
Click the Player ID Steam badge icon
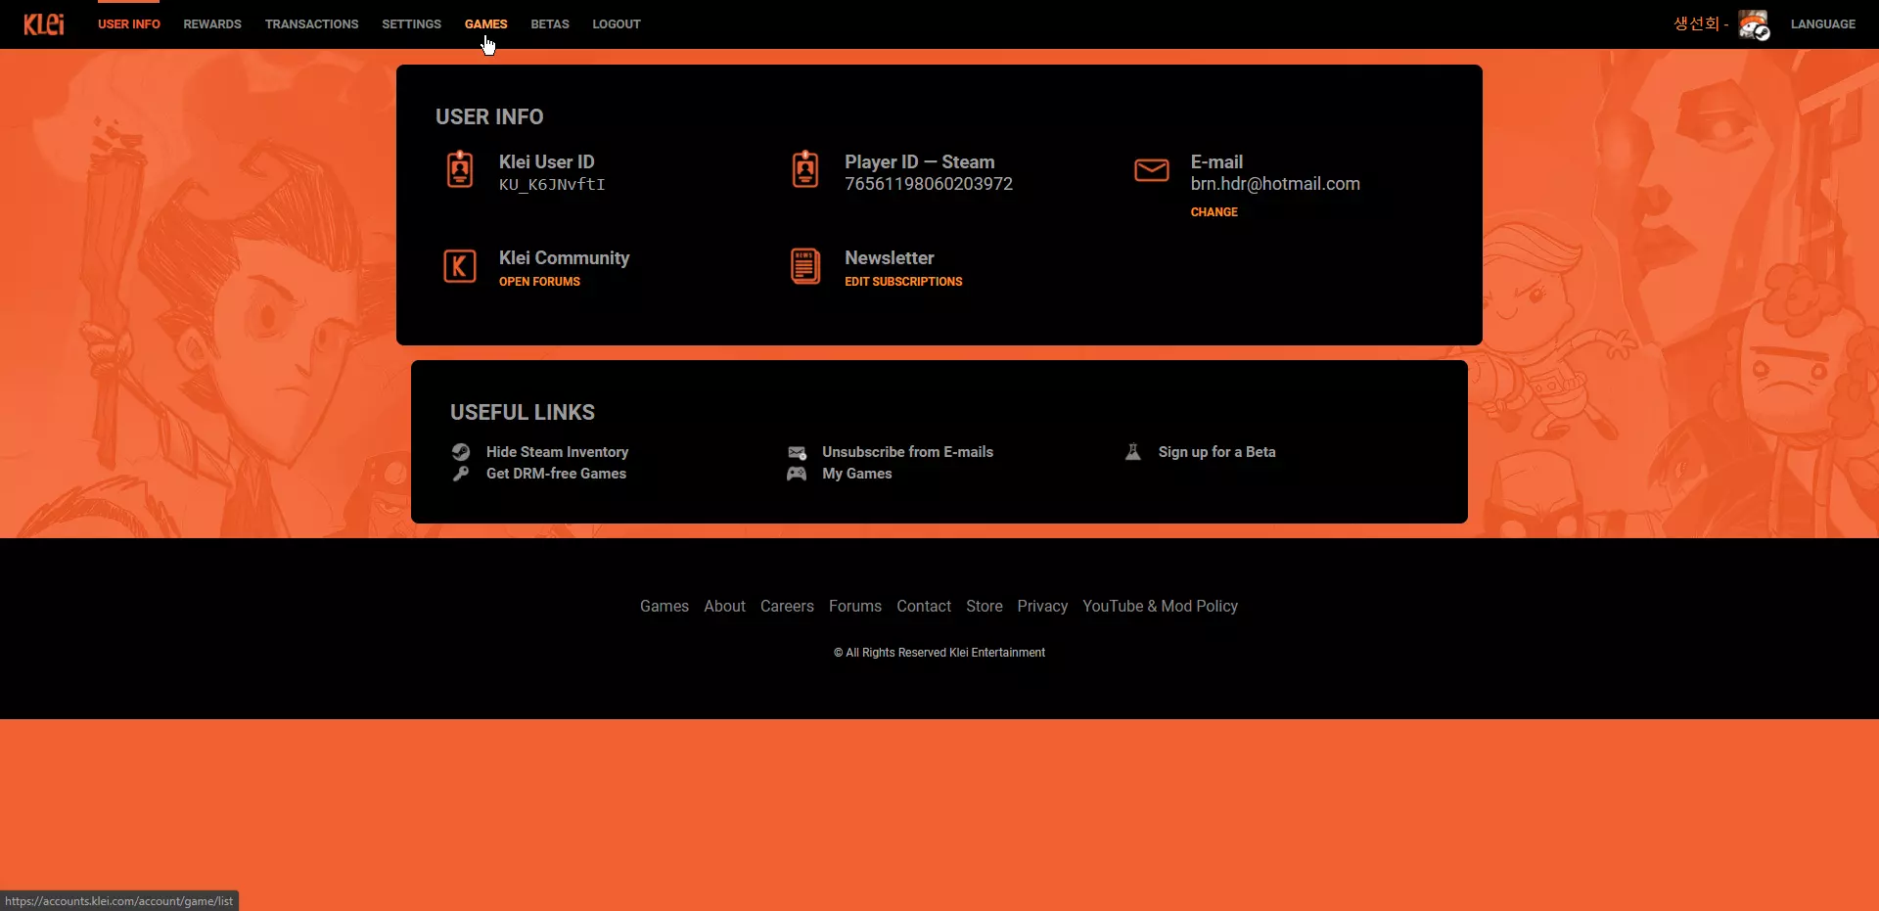(805, 169)
